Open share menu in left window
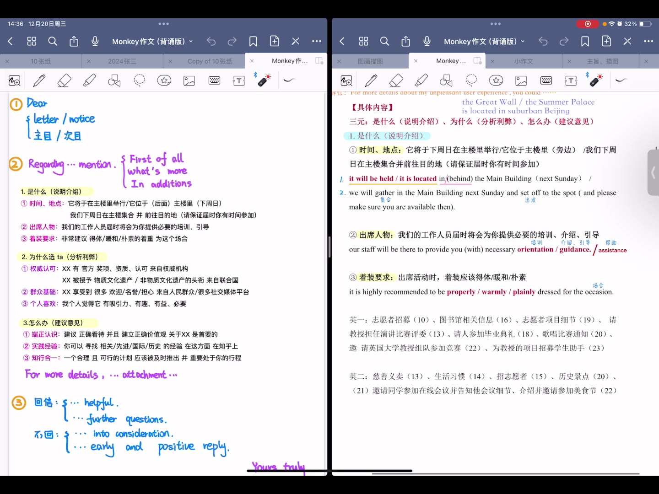 pos(74,41)
